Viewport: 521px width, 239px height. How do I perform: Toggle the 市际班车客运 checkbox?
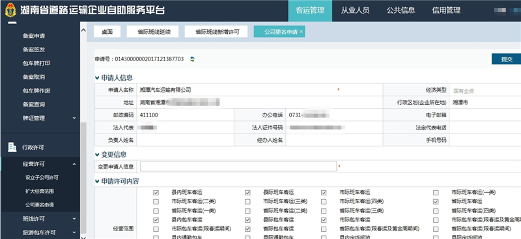[x=324, y=193]
